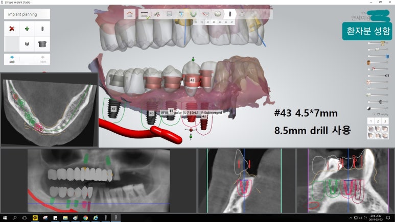395x222 pixels.
Task: Click the jaw arch workflow step icon
Action: click(x=194, y=14)
